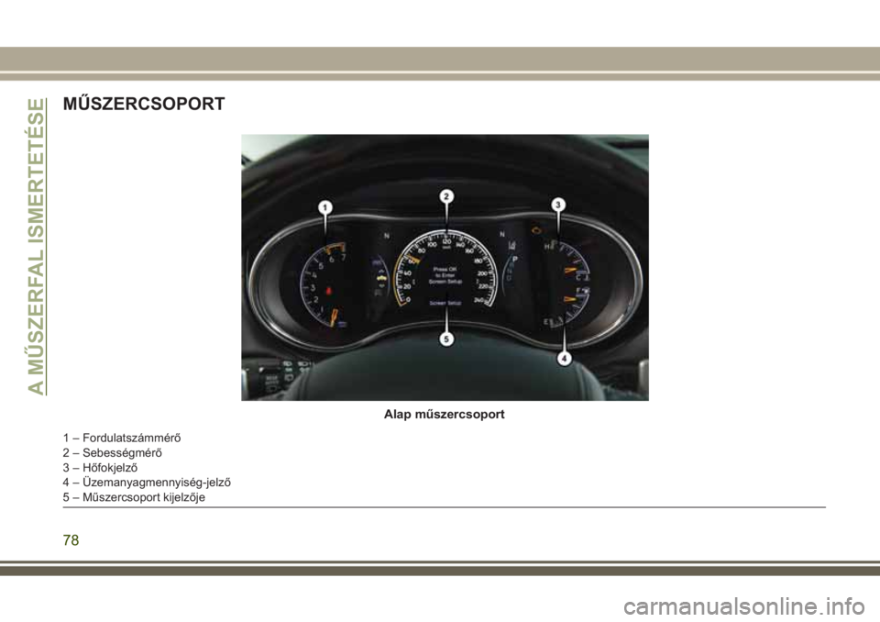The width and height of the screenshot is (880, 622).
Task: Click the MŰSZERCSOPORT heading
Action: pyautogui.click(x=144, y=104)
